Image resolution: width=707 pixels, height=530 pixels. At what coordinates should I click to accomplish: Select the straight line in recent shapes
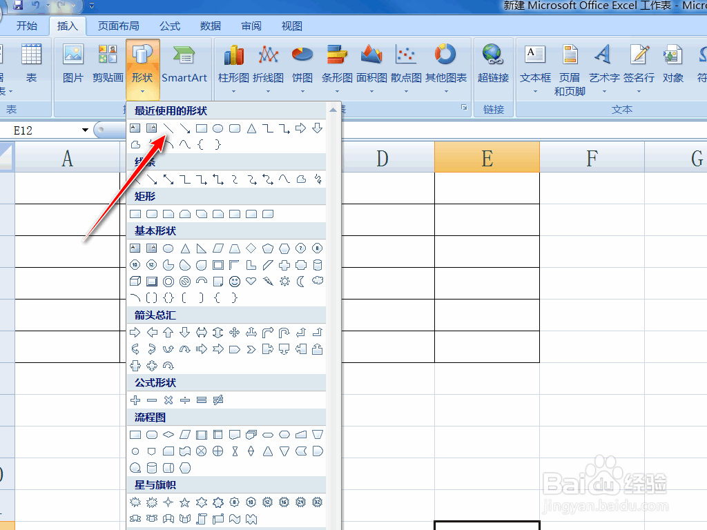pos(168,128)
